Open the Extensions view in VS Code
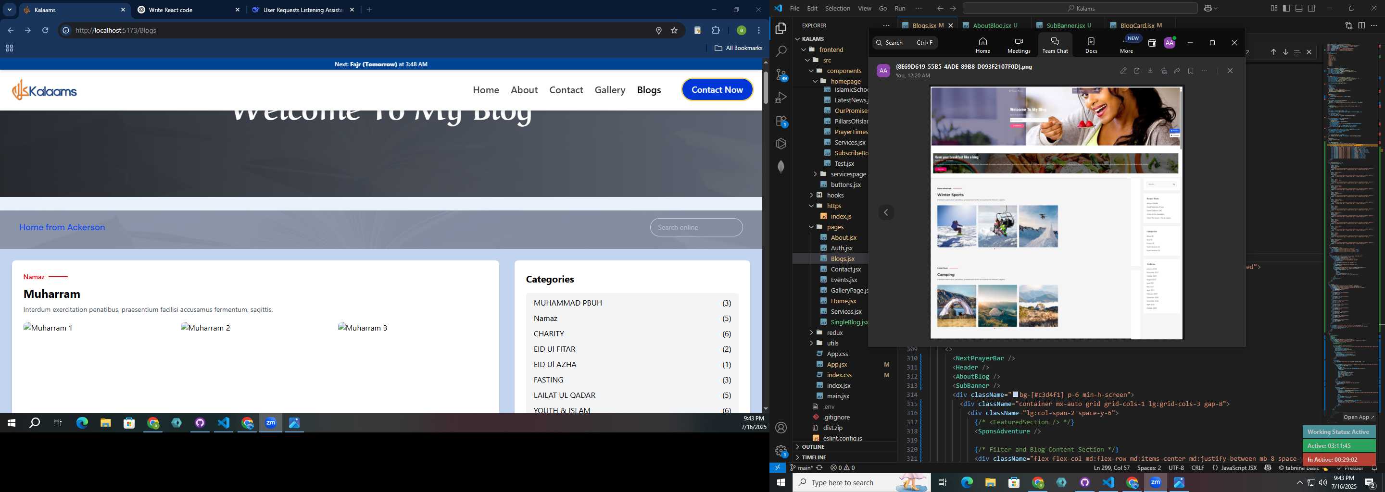The height and width of the screenshot is (492, 1385). [781, 121]
